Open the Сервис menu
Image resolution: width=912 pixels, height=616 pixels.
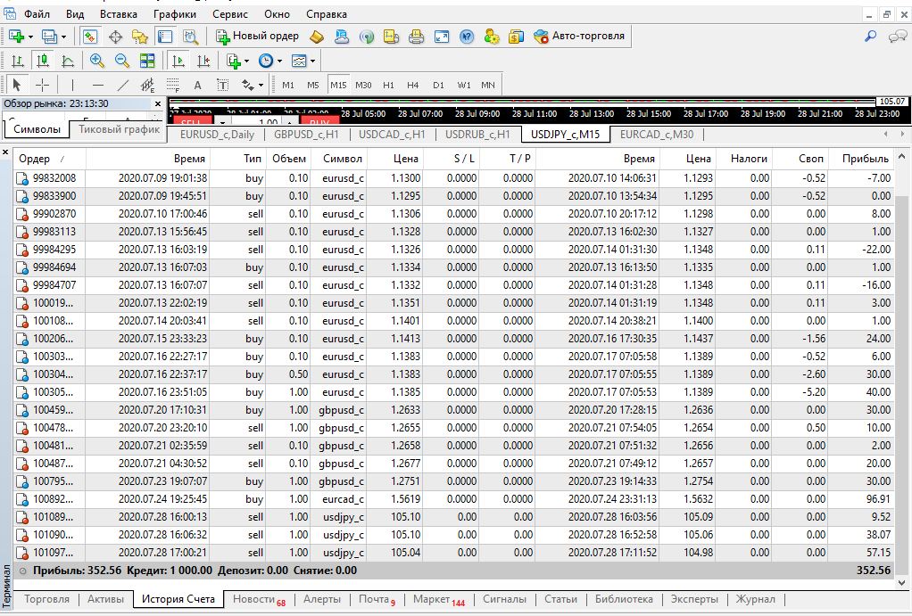tap(230, 14)
